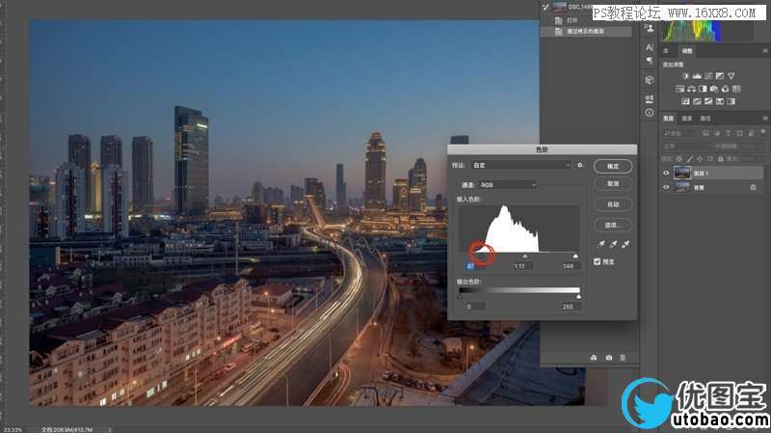This screenshot has height=433, width=771.
Task: Toggle visibility of 背景 background layer
Action: pyautogui.click(x=666, y=187)
